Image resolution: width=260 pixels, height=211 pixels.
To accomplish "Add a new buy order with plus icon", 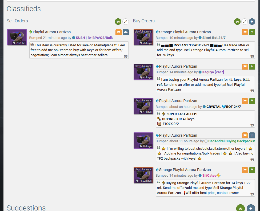I will pyautogui.click(x=252, y=22).
